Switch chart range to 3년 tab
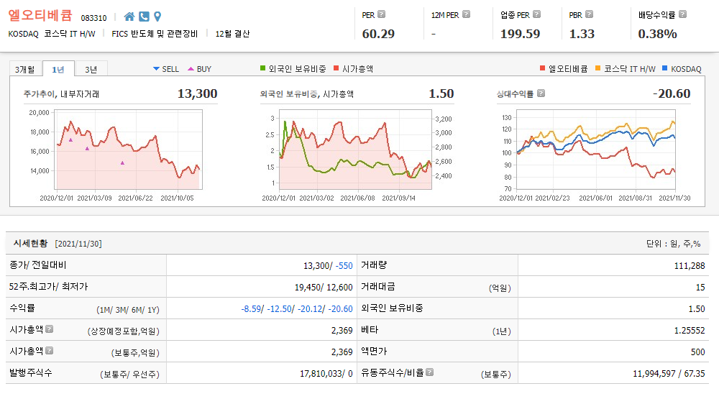This screenshot has width=719, height=399. 91,69
